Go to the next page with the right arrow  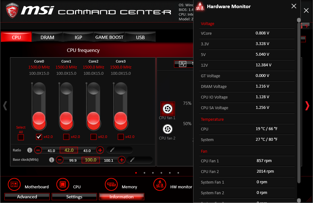tap(307, 106)
